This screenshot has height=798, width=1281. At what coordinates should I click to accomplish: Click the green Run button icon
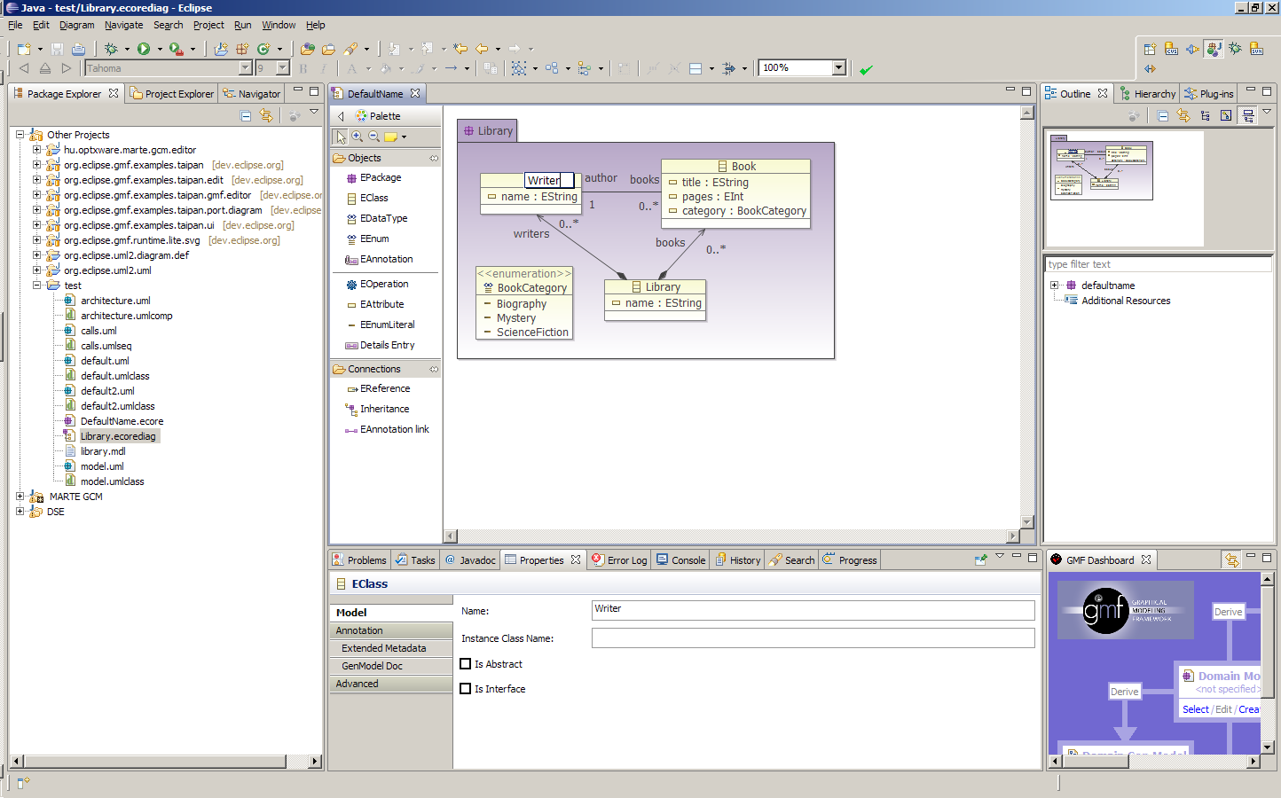coord(143,49)
